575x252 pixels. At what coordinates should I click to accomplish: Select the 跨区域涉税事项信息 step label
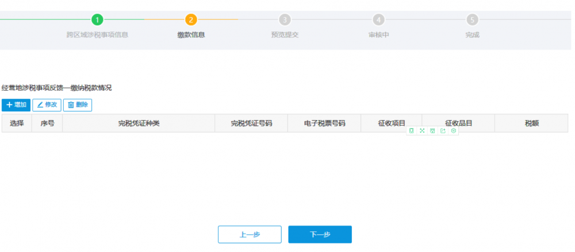97,35
